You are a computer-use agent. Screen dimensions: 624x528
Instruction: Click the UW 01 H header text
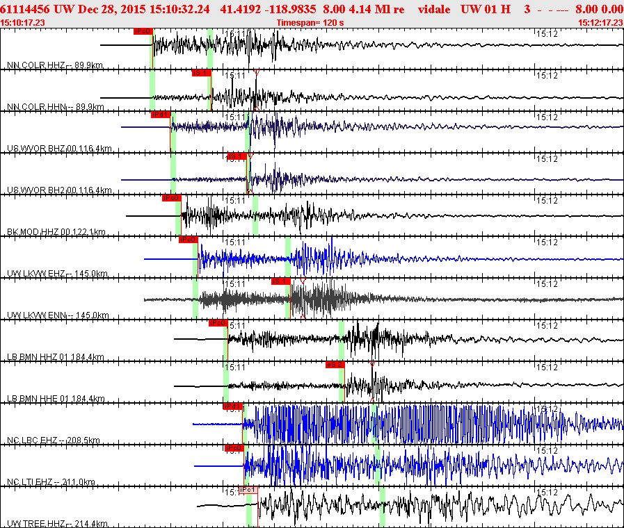pyautogui.click(x=486, y=9)
